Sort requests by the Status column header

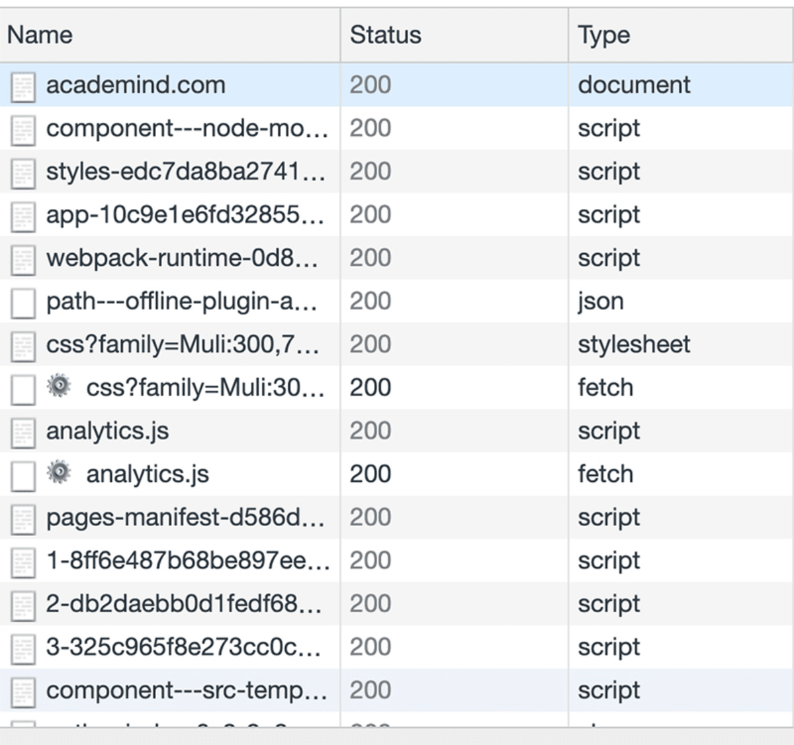pyautogui.click(x=385, y=34)
